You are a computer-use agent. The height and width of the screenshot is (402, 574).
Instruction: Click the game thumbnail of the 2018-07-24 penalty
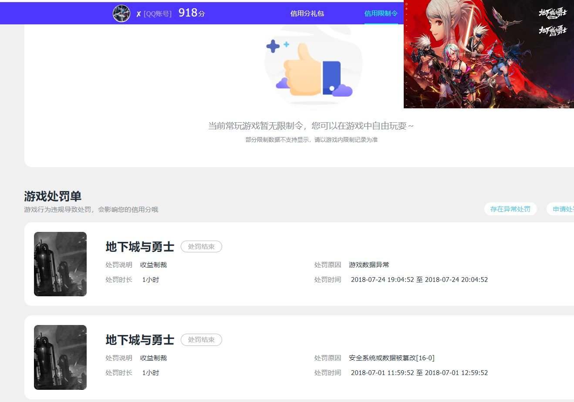[60, 264]
